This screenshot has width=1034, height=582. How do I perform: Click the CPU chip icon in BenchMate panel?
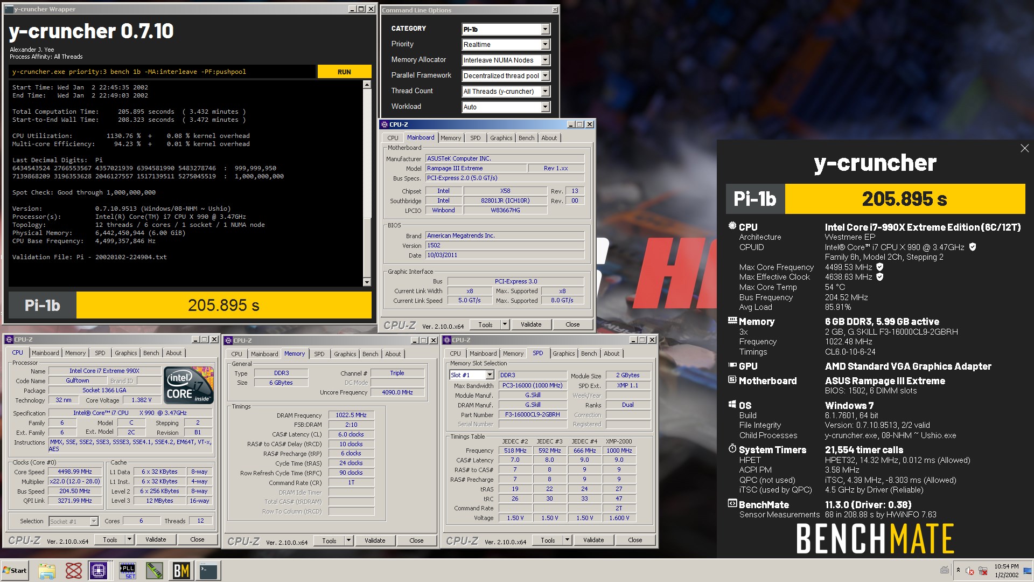732,226
